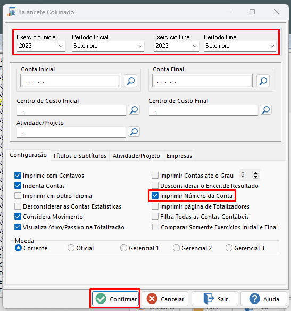Viewport: 291px width, 311px height.
Task: Enable Filtra Todas as Contas Contábeis
Action: click(155, 217)
